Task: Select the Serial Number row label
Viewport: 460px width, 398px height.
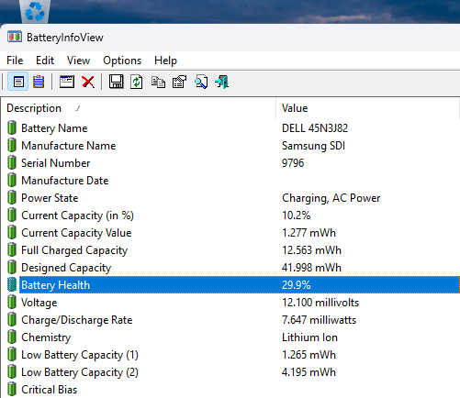Action: [x=56, y=163]
